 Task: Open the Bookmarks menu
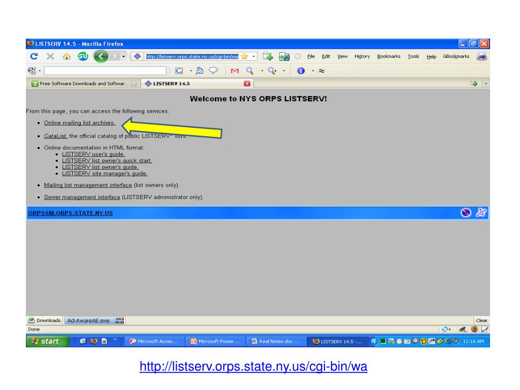pos(388,56)
